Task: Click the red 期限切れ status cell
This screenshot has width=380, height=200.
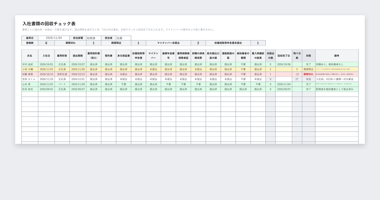Action: [308, 74]
